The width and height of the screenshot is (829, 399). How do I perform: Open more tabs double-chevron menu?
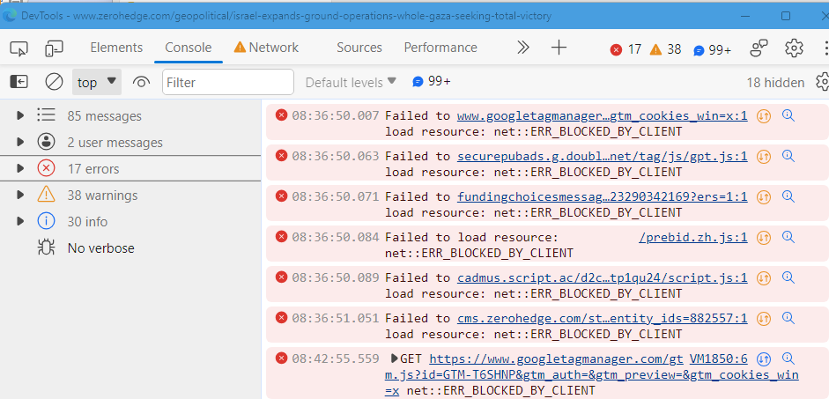[523, 48]
